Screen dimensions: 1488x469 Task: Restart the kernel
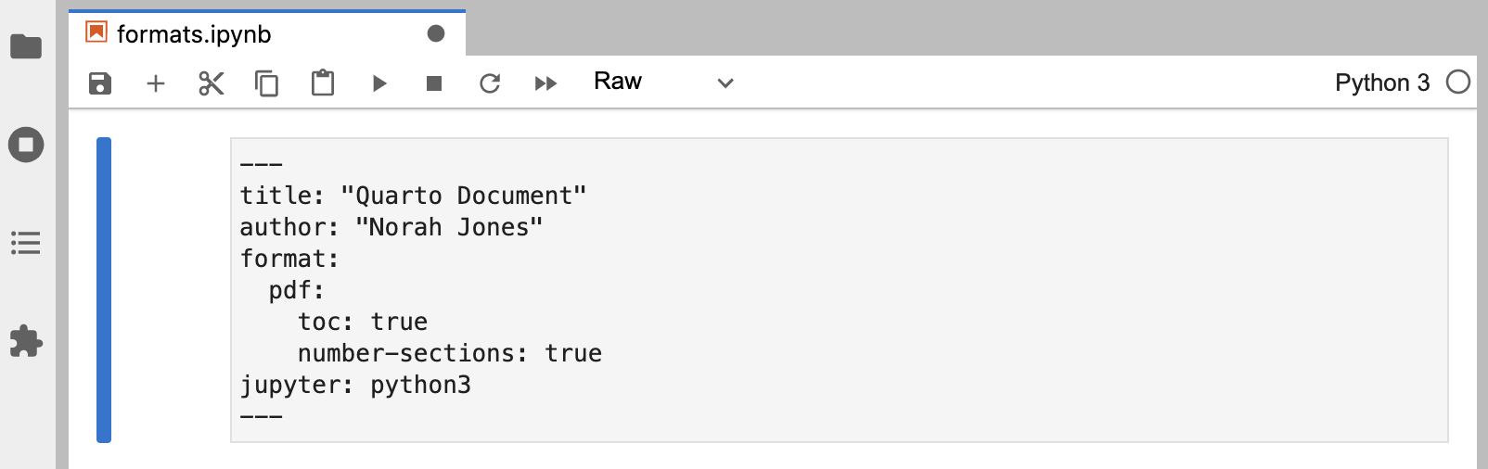click(490, 83)
